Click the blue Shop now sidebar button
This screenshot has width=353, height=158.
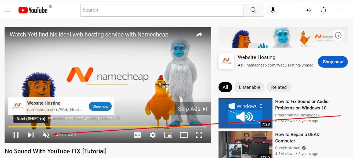[333, 62]
